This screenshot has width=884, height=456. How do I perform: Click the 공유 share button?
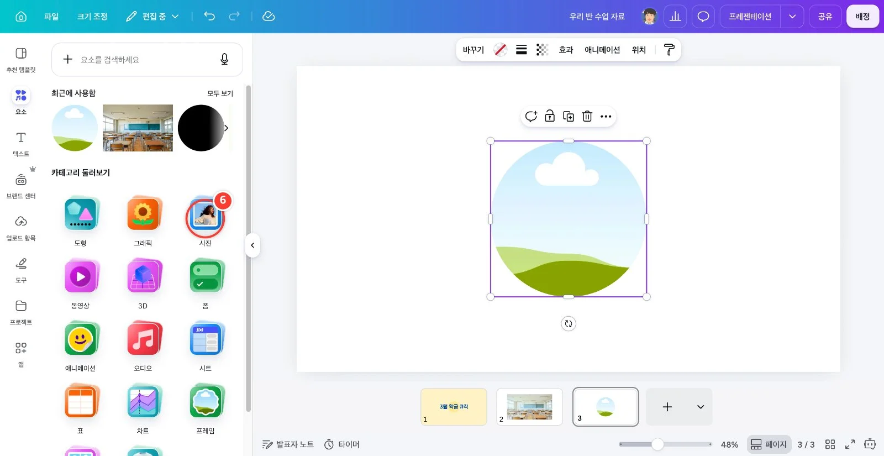(x=825, y=17)
